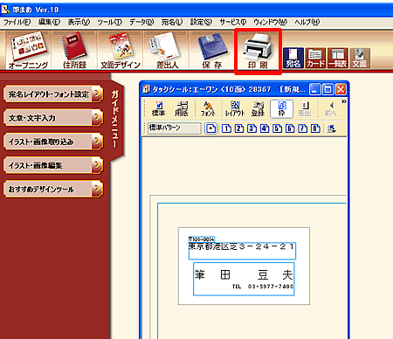Click the レイアウト layout icon
The image size is (393, 339).
235,109
